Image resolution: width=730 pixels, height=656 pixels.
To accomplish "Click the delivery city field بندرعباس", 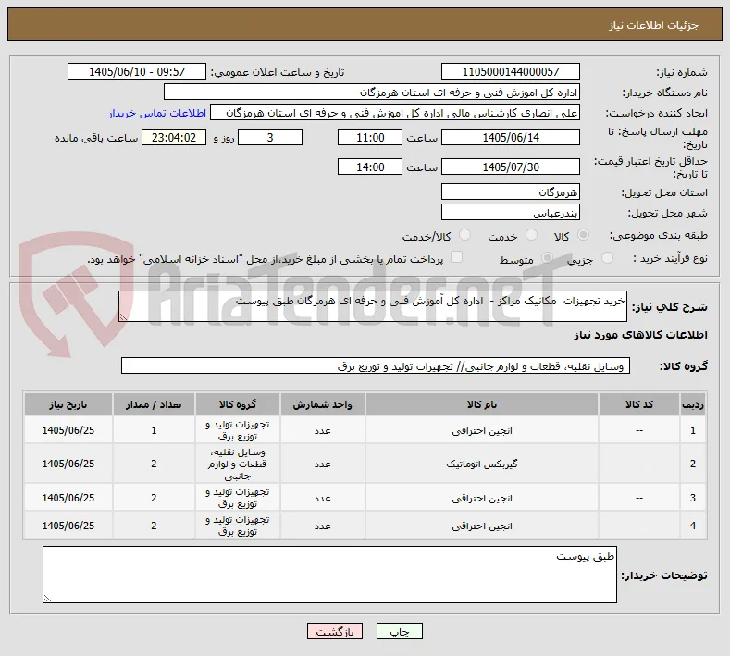I will [x=510, y=212].
